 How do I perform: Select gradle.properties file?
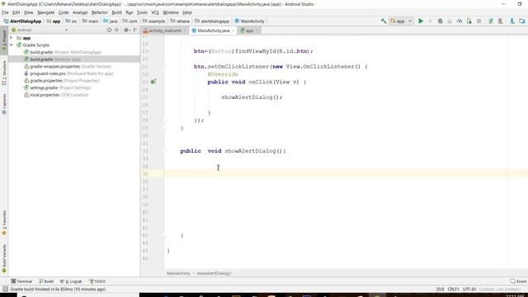62,81
